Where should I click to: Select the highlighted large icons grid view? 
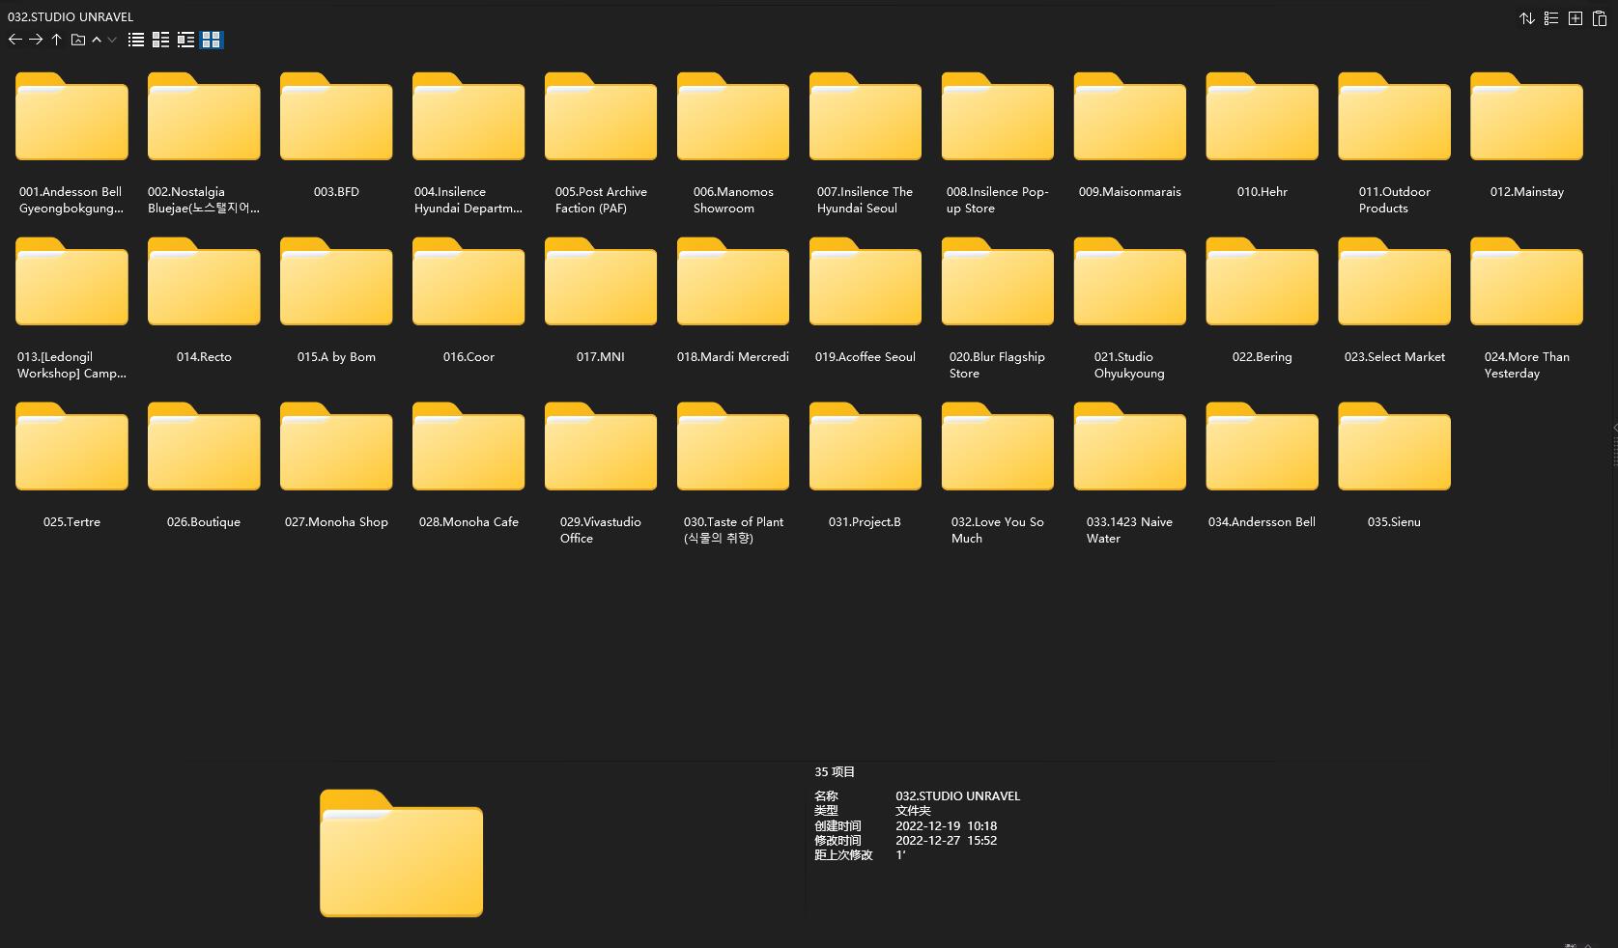coord(212,40)
